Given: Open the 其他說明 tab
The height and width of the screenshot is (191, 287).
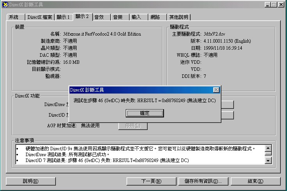Looking at the screenshot, I should point(179,17).
